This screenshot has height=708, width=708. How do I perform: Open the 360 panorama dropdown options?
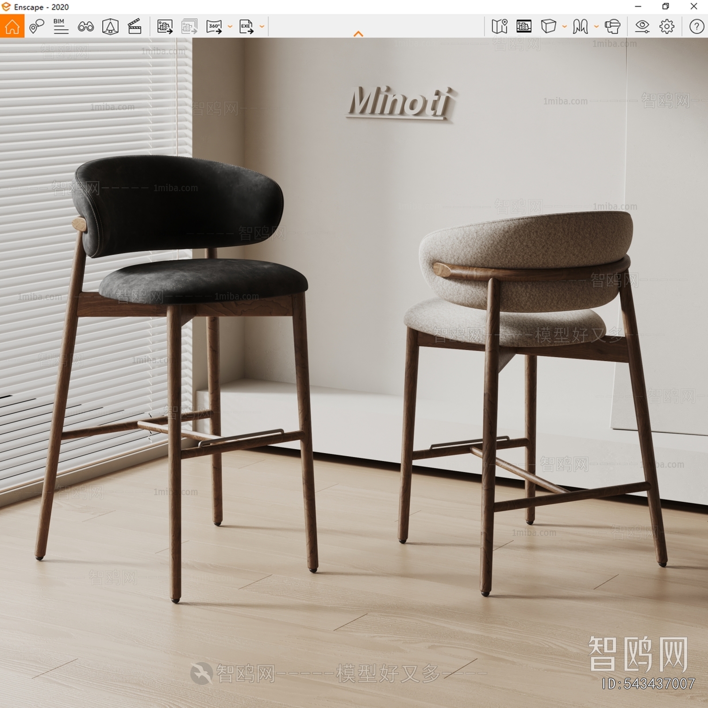coord(229,27)
